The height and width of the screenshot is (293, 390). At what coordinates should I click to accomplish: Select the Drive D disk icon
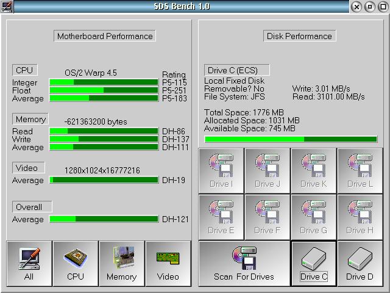pos(360,263)
